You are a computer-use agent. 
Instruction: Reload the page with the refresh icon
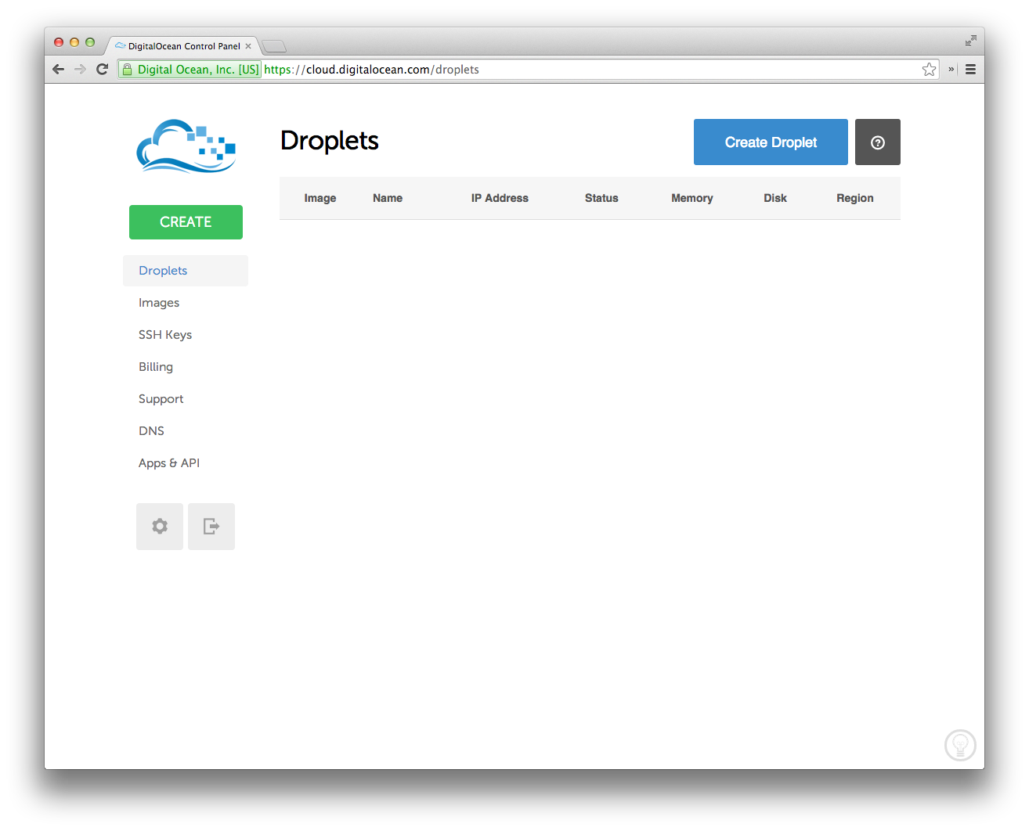tap(102, 70)
